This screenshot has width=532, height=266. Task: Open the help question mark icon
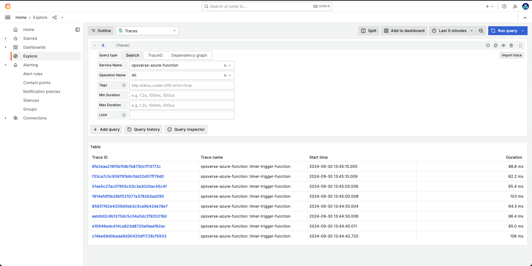pos(504,6)
